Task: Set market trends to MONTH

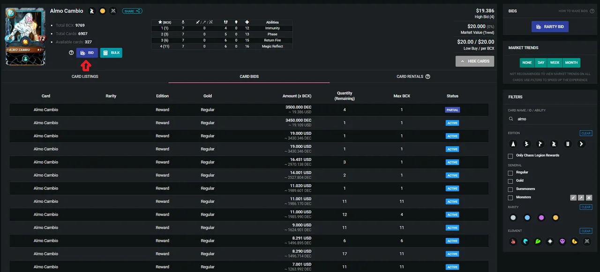Action: 571,63
